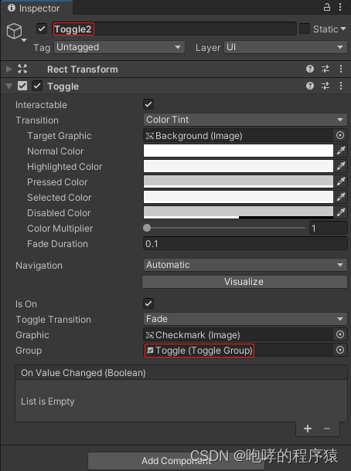This screenshot has height=471, width=351.
Task: Pick Normal Color with the eyedropper
Action: click(340, 151)
